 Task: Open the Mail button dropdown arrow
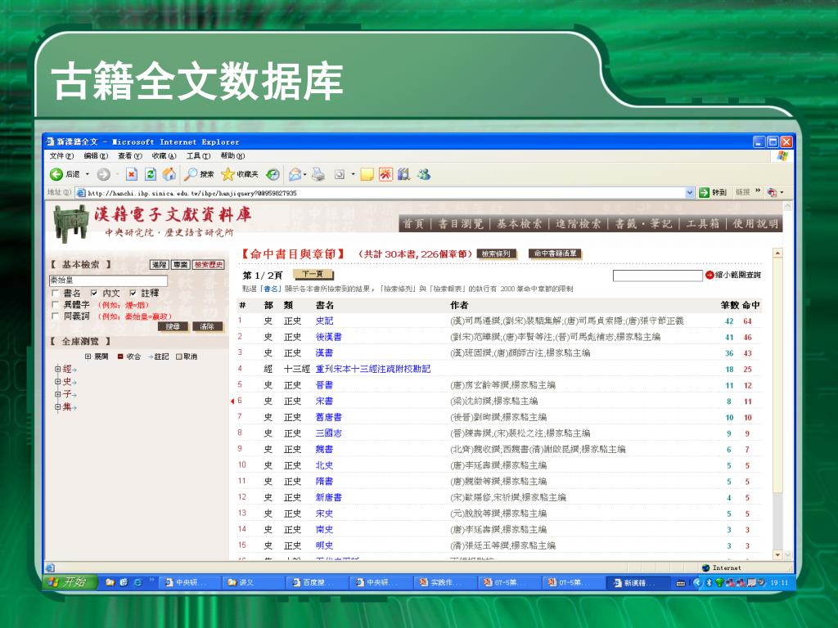304,175
